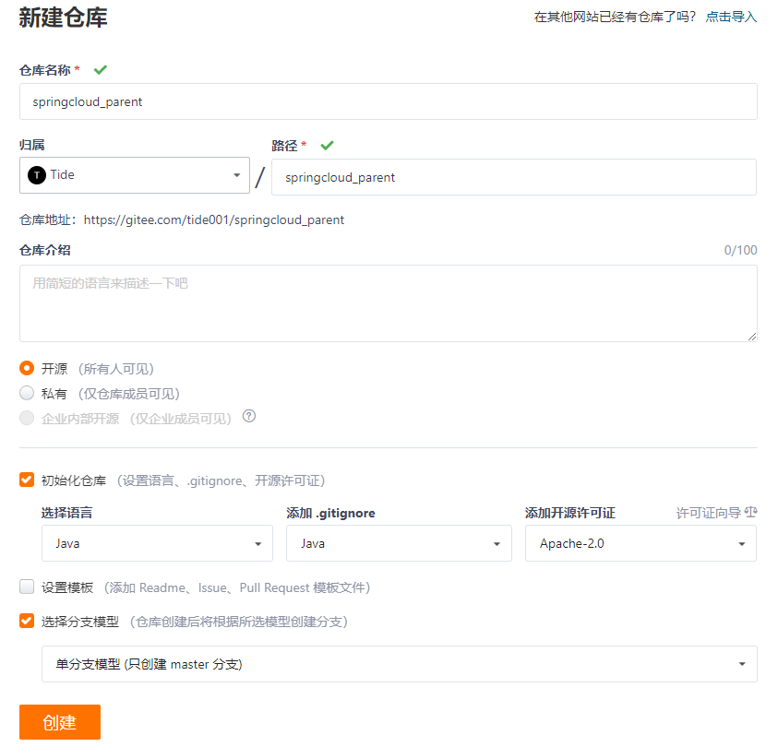Click the 选择语言 label
This screenshot has width=778, height=747.
coord(67,513)
